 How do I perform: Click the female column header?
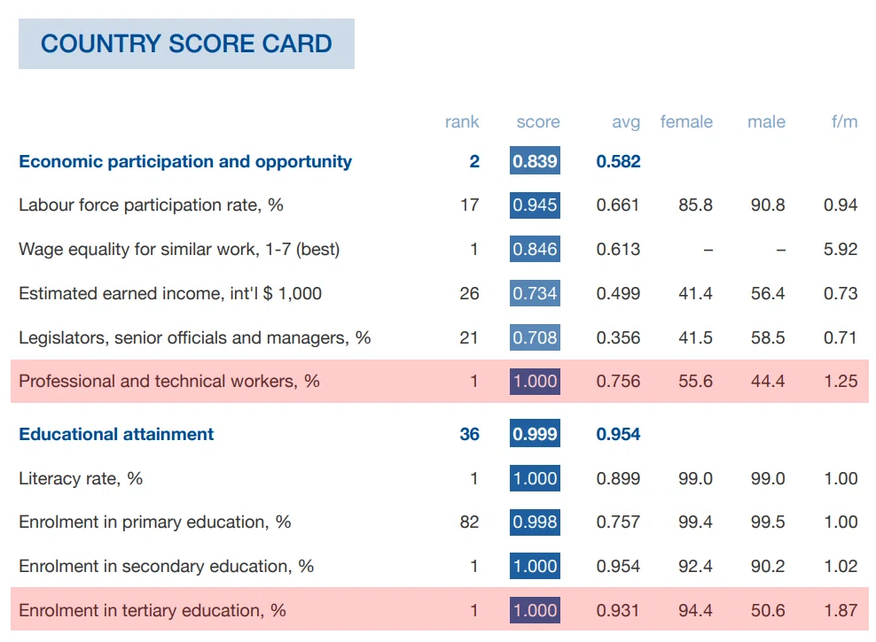[x=686, y=121]
